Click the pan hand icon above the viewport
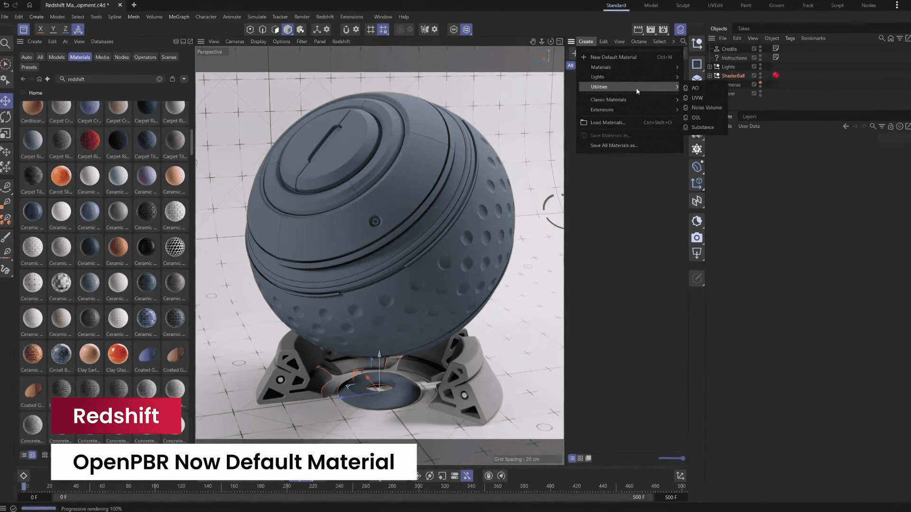This screenshot has height=512, width=911. pos(532,41)
